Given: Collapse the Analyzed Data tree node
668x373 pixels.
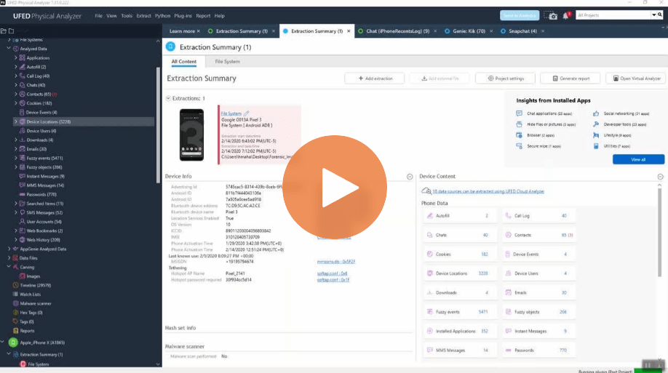Looking at the screenshot, I should 9,49.
